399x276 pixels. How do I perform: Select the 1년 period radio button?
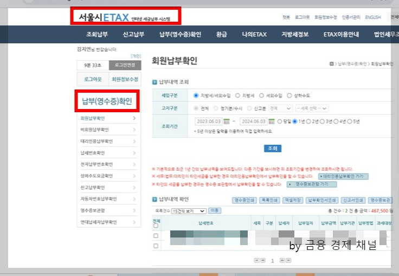295,121
